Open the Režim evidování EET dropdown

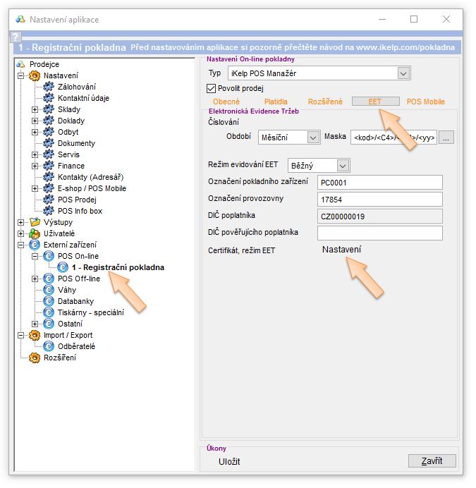[343, 165]
